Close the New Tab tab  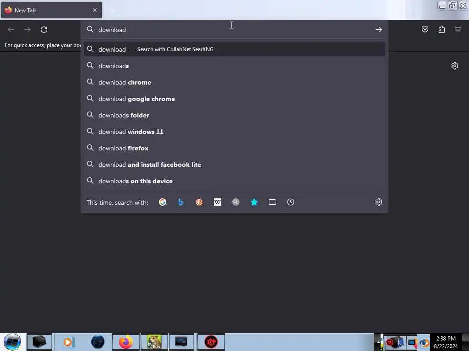95,10
